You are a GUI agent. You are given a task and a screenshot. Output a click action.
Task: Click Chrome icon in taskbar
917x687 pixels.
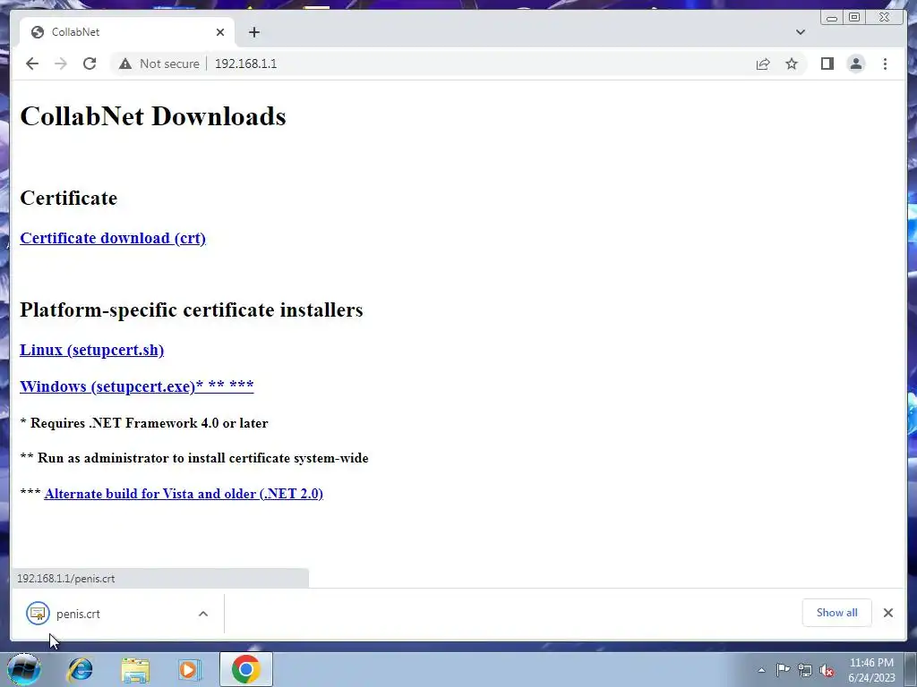click(245, 669)
